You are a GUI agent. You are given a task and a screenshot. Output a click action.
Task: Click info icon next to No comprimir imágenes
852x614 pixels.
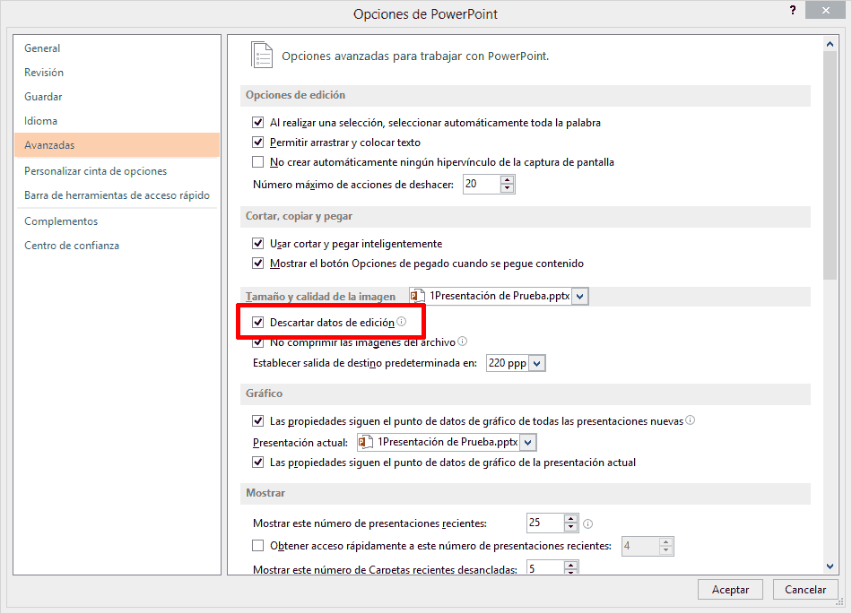(463, 342)
